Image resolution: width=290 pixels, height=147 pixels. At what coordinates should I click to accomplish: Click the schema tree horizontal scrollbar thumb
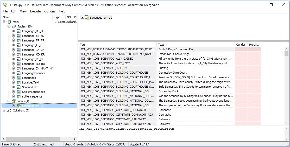33,139
